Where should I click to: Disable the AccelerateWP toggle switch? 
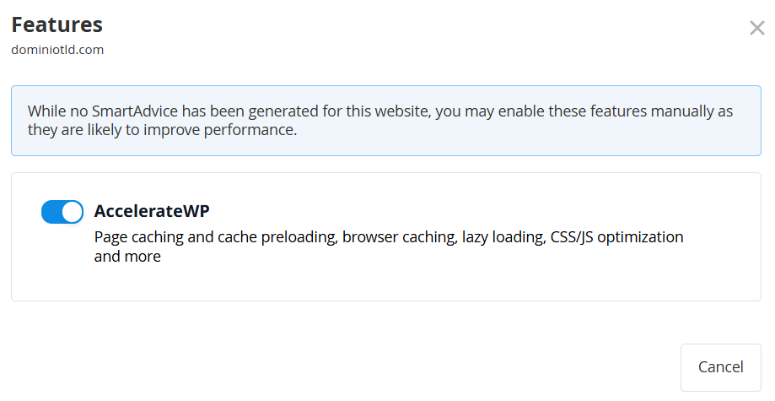(x=62, y=212)
